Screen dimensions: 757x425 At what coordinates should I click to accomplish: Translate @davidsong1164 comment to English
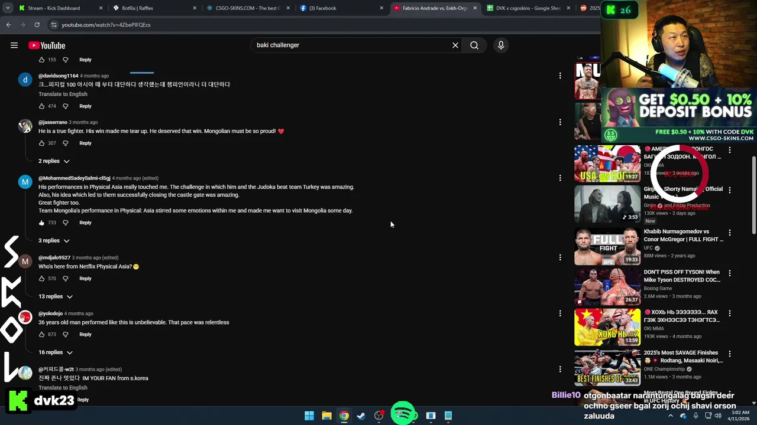click(63, 94)
